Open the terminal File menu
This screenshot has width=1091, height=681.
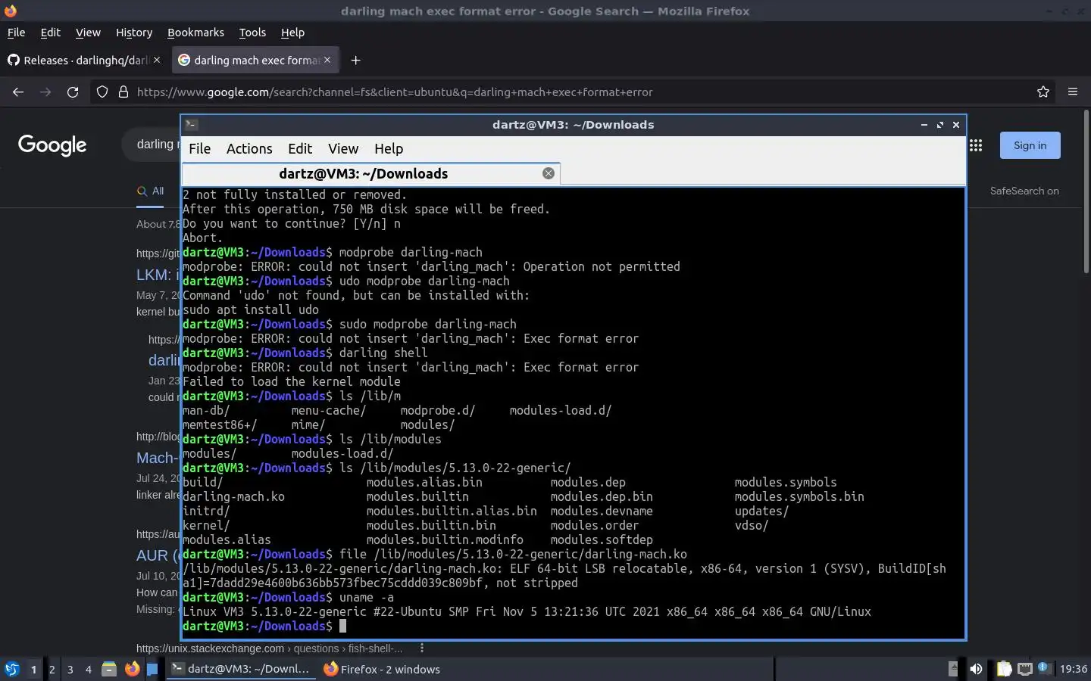(199, 148)
